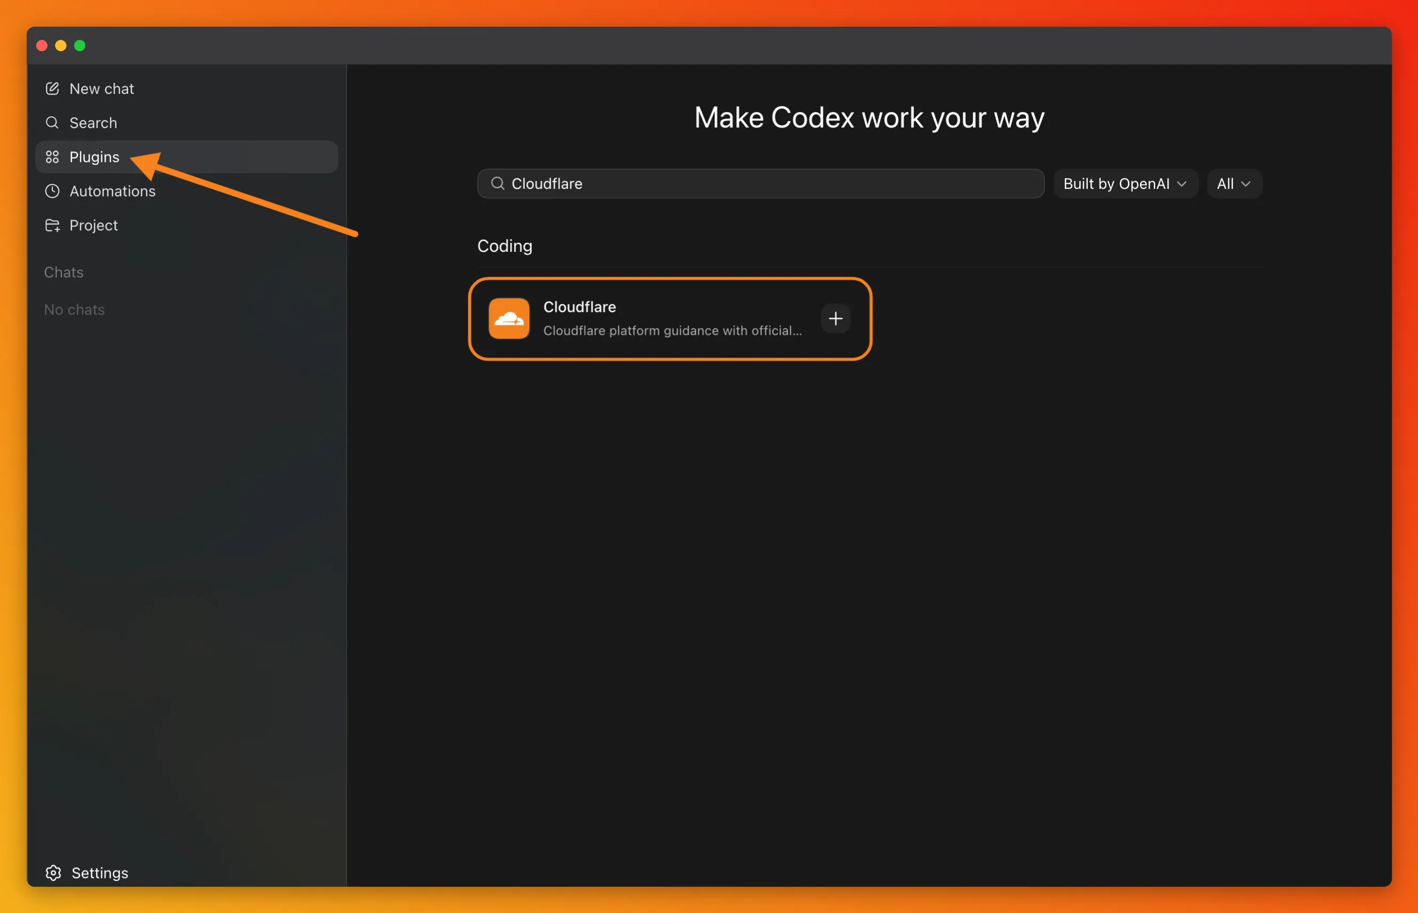Maximize the window with green button

[79, 46]
